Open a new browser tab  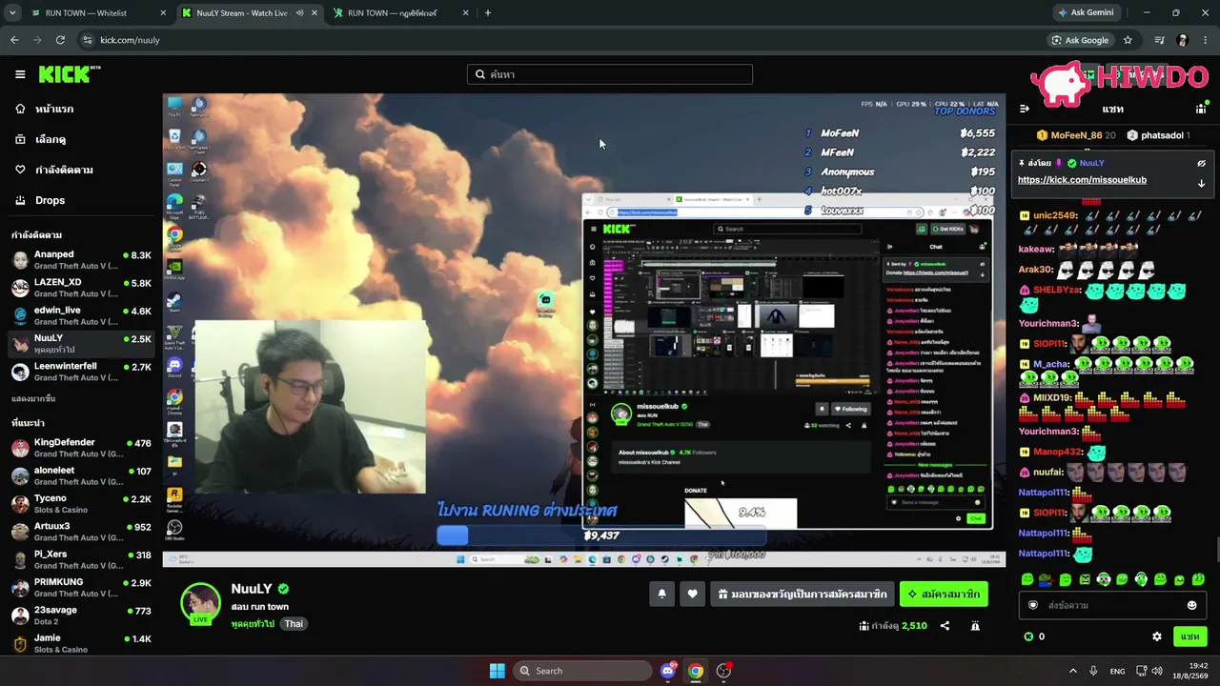488,13
